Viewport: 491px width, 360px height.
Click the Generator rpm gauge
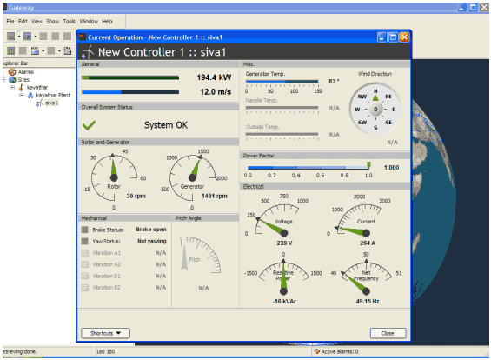tap(193, 177)
